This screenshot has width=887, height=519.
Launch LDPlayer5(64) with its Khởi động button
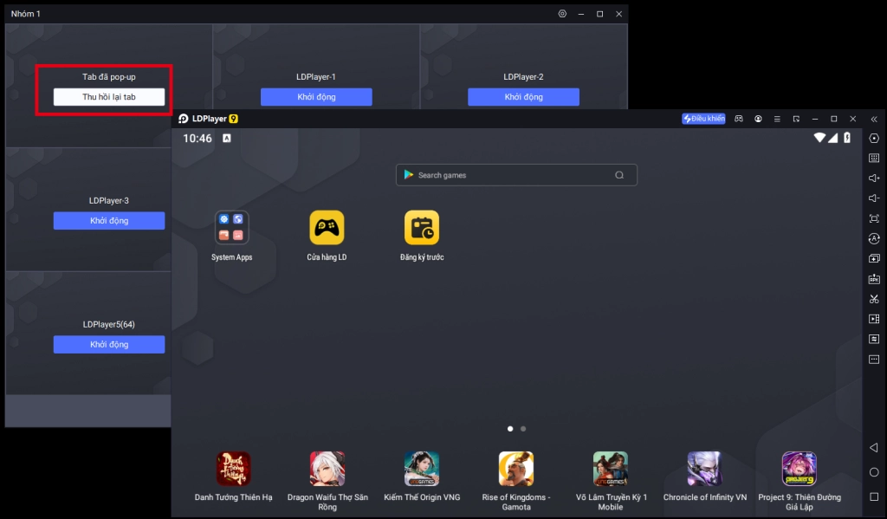pos(109,344)
